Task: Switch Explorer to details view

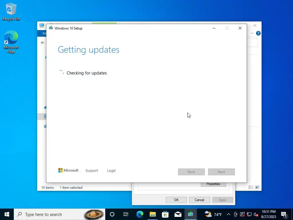Action: [251, 187]
